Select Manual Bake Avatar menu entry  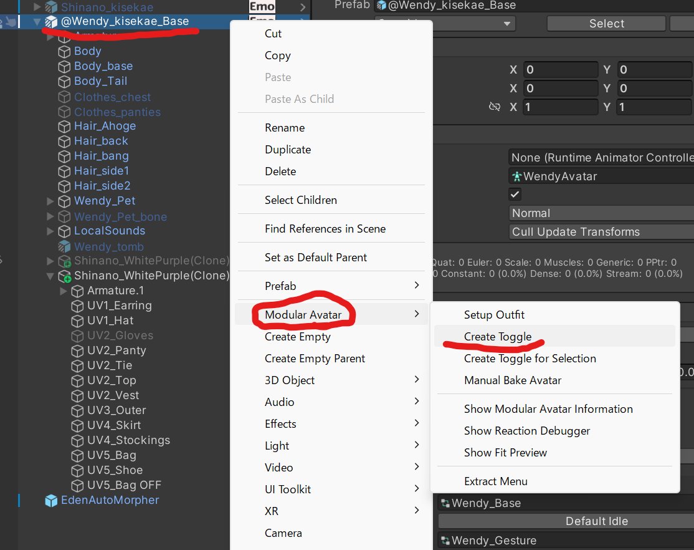554,380
